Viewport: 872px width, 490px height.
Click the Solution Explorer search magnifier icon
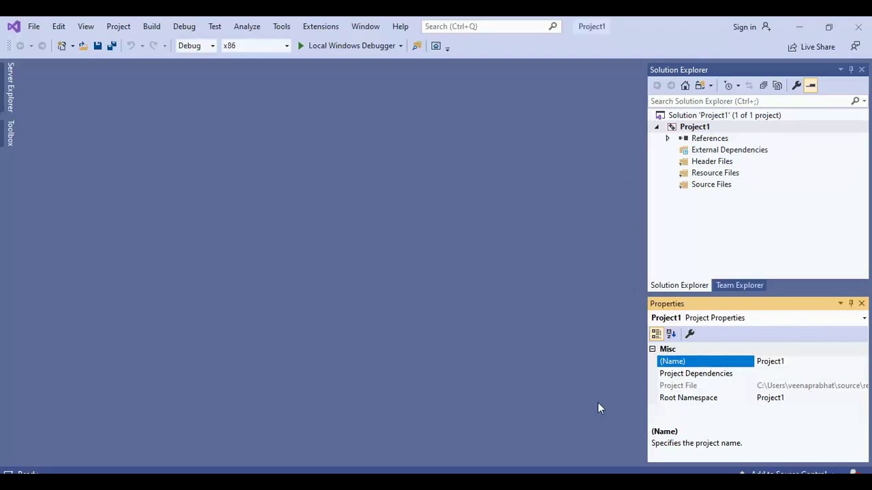(856, 101)
